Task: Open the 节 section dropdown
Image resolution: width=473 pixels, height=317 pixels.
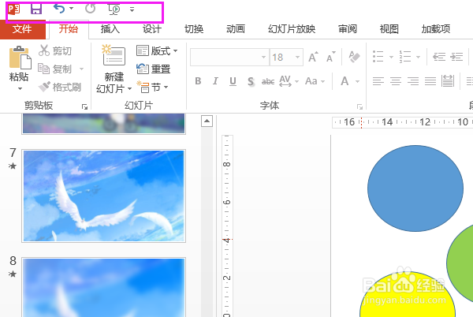Action: pos(152,88)
